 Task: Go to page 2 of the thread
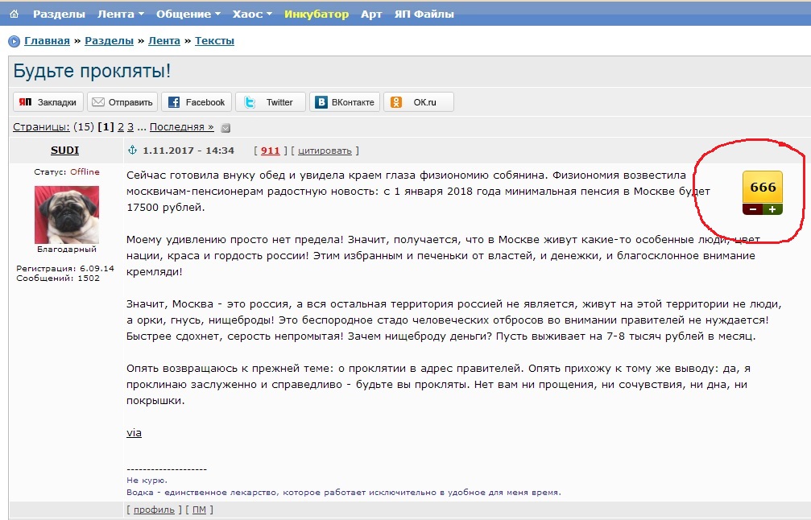(121, 126)
